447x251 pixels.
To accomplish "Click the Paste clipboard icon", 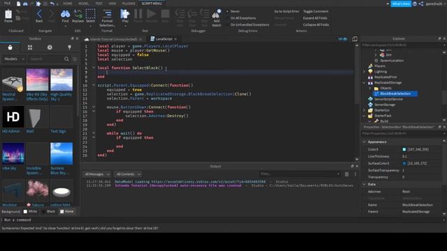I will pos(8,14).
